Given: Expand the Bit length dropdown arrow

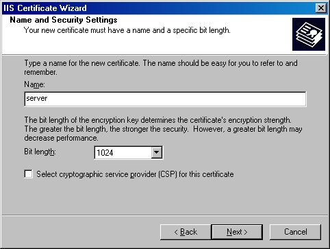Looking at the screenshot, I should [x=157, y=152].
